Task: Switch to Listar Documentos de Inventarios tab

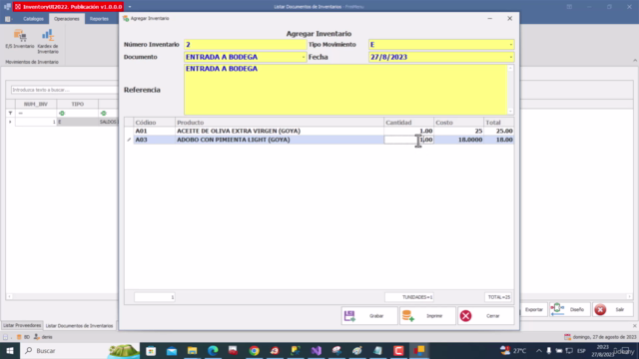Action: coord(79,326)
